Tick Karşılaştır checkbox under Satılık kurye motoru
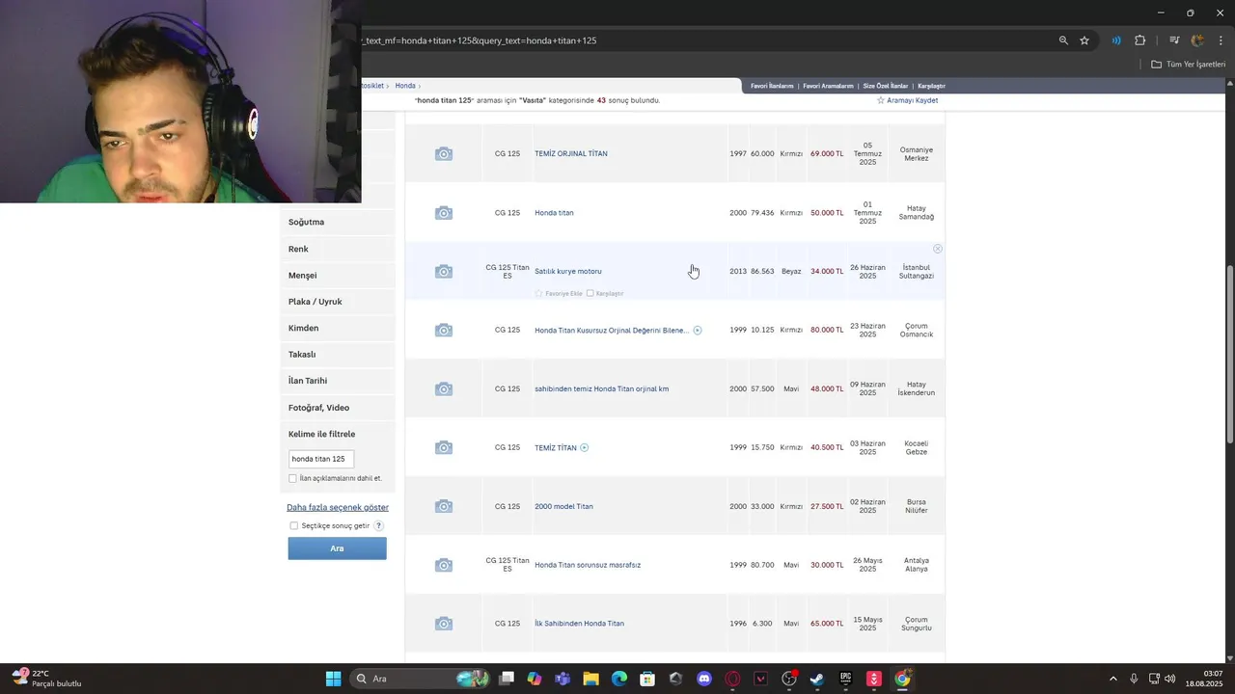Viewport: 1235px width, 694px height. click(590, 293)
